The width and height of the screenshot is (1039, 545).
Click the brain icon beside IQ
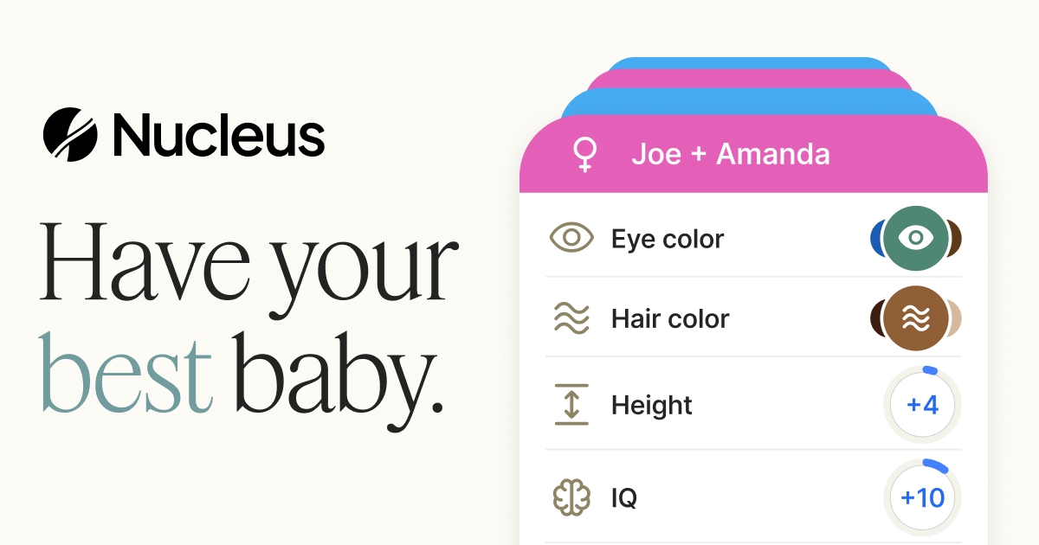coord(571,498)
